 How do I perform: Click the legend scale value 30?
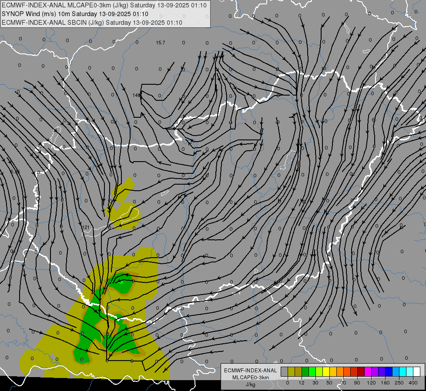(x=315, y=383)
